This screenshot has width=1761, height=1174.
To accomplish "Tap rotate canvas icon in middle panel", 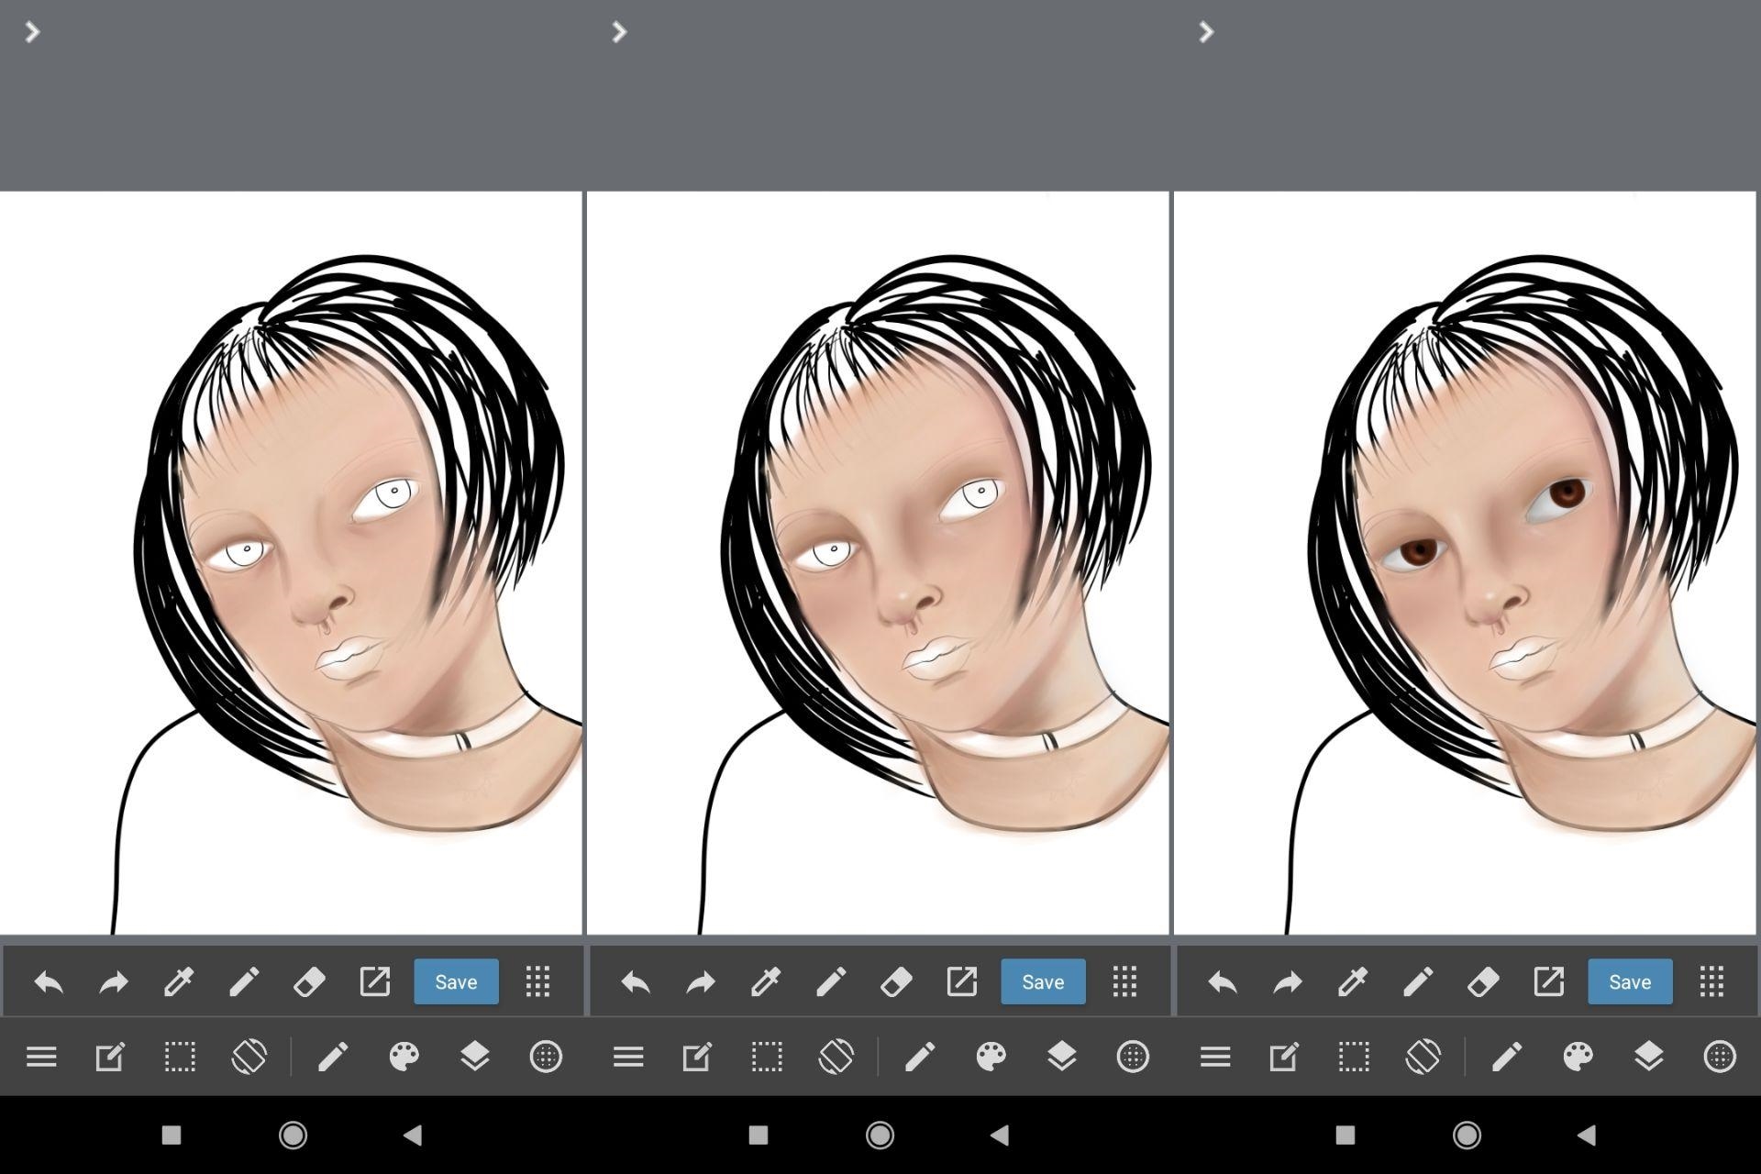I will point(836,1057).
